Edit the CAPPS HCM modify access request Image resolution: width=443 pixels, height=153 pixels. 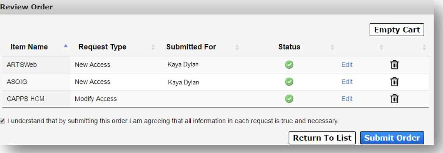[x=347, y=99]
